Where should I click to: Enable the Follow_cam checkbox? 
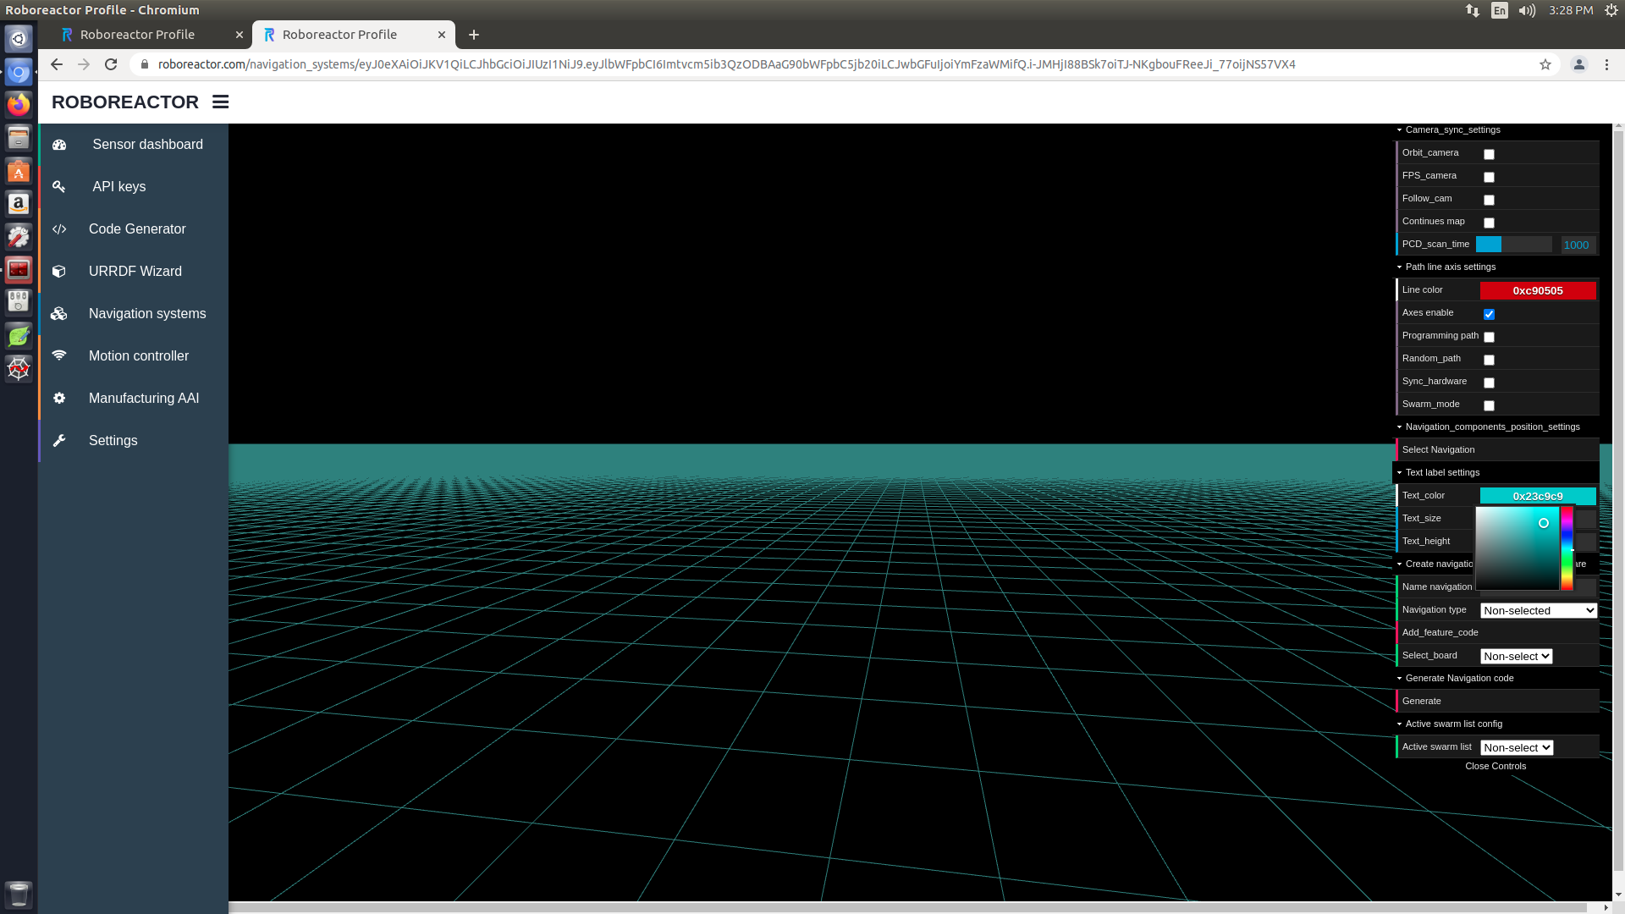(x=1489, y=200)
